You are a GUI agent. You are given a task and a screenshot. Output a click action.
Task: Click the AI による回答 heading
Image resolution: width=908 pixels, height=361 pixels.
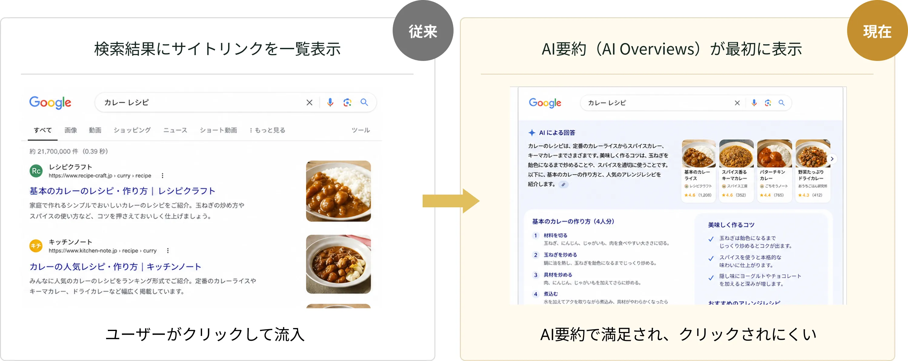coord(557,132)
